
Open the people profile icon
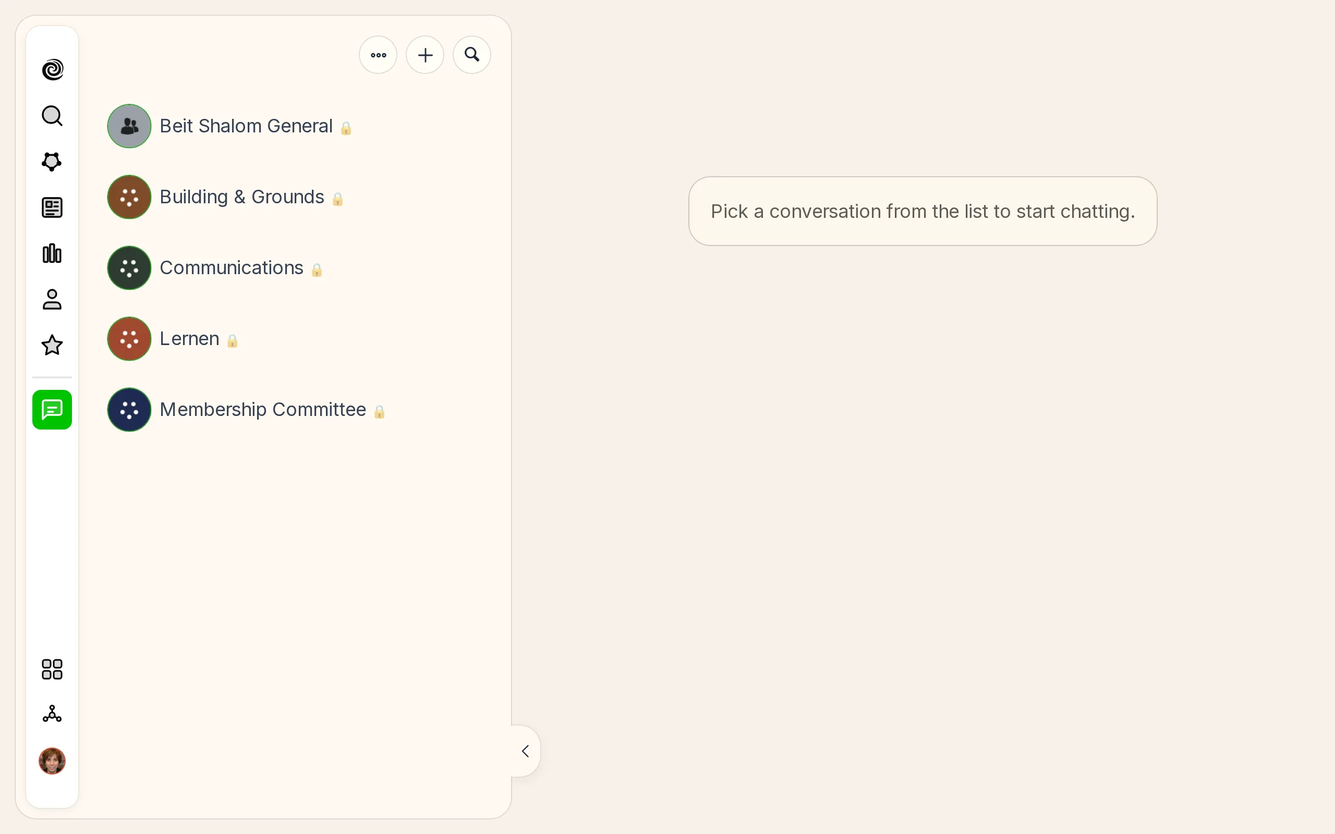[52, 299]
